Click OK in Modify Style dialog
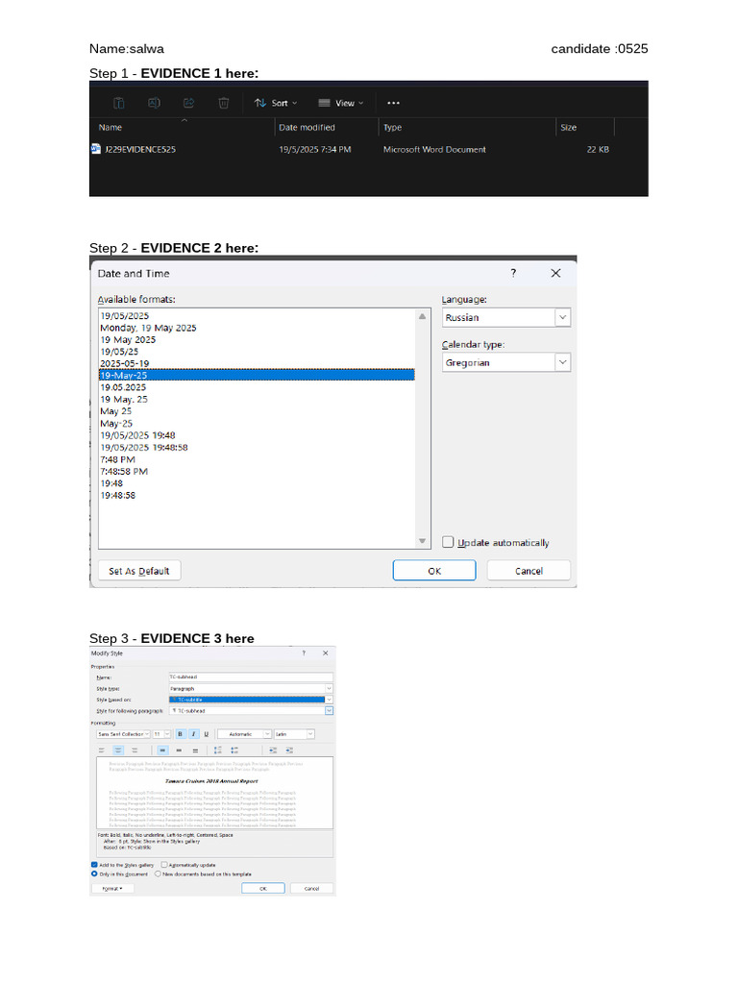The image size is (738, 984). pyautogui.click(x=263, y=889)
